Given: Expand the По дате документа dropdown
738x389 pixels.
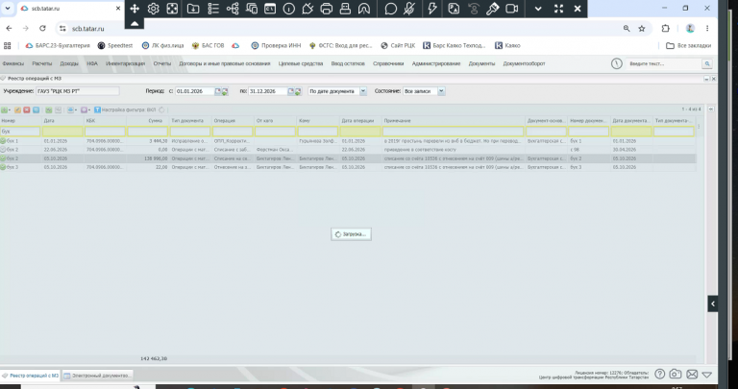Looking at the screenshot, I should [x=363, y=91].
